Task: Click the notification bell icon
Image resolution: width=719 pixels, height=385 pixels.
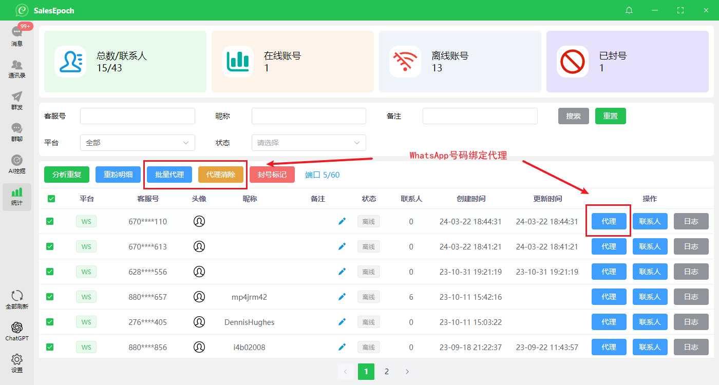Action: click(x=629, y=10)
